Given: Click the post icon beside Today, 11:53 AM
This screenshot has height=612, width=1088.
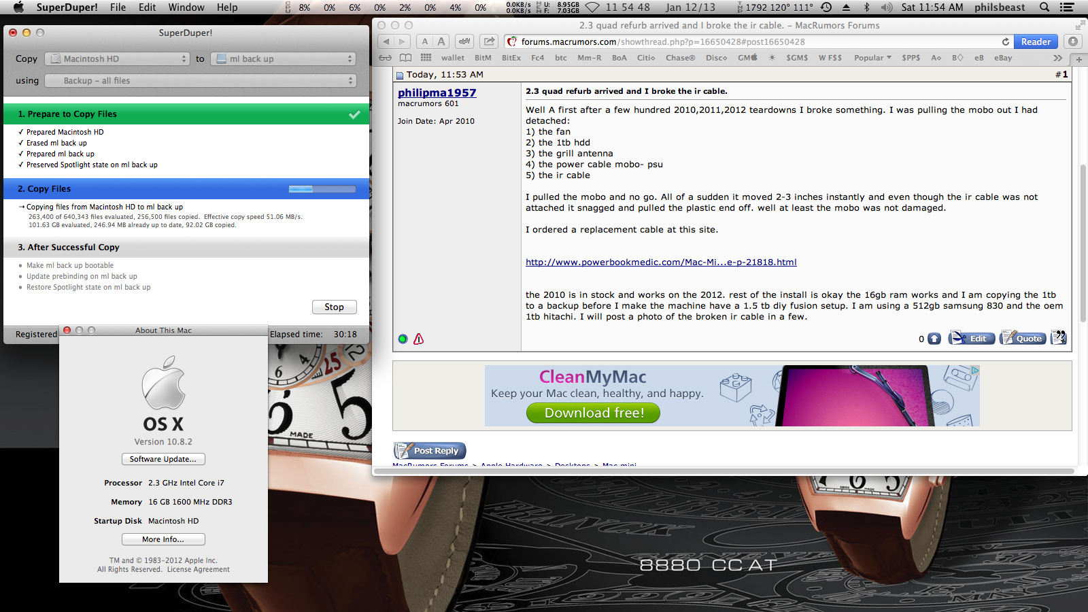Looking at the screenshot, I should (x=400, y=75).
